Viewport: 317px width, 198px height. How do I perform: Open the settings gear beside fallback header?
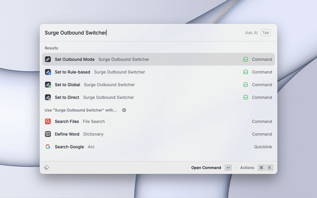coord(124,110)
